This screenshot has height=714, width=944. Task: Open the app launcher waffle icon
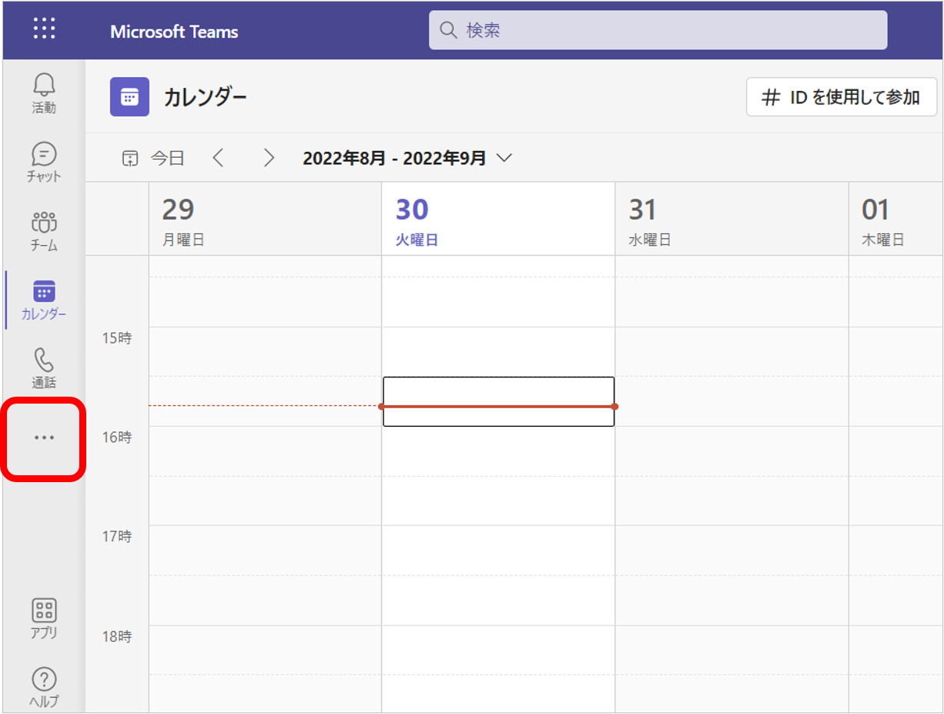point(44,29)
